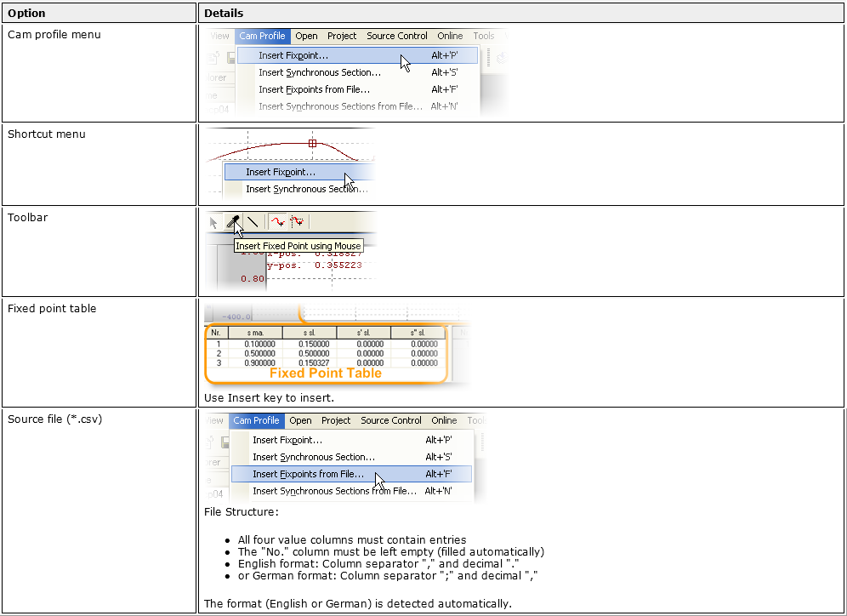Open Project menu in Cam profile menu row
This screenshot has height=616, width=847.
(342, 36)
